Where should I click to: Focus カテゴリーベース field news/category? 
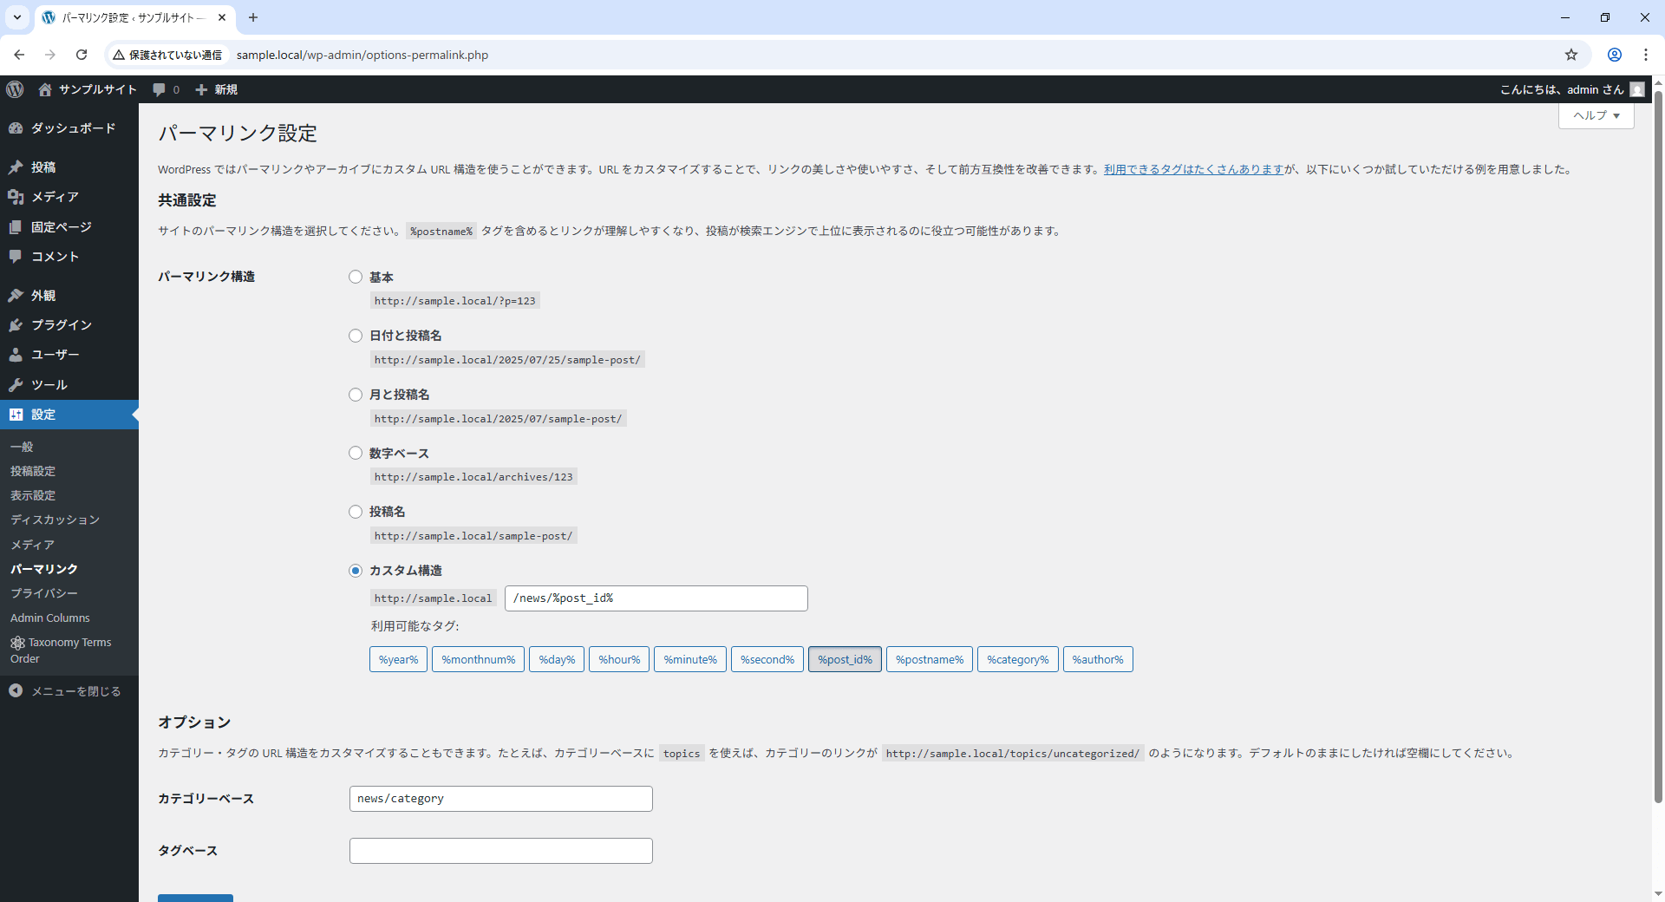click(x=501, y=799)
